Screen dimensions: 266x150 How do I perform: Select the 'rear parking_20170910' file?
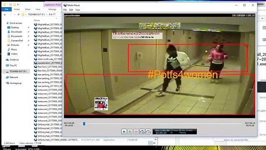[x=48, y=86]
